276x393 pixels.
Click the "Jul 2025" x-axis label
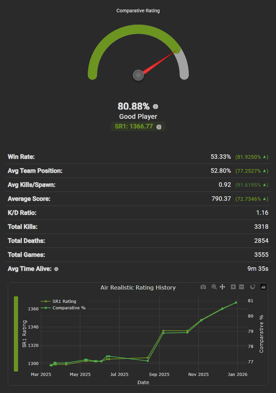119,375
